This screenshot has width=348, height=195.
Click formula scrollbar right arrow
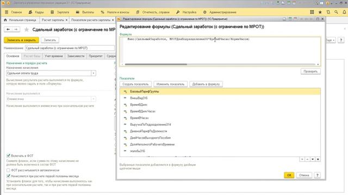pyautogui.click(x=318, y=64)
